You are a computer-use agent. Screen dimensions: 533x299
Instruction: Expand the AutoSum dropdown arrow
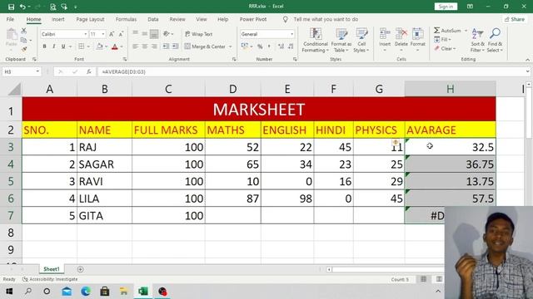(x=466, y=31)
